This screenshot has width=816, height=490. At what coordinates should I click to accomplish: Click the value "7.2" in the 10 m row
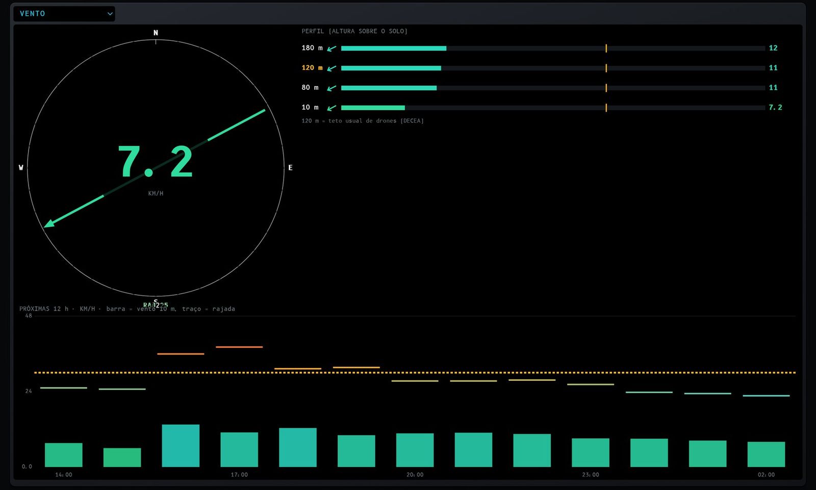tap(775, 108)
